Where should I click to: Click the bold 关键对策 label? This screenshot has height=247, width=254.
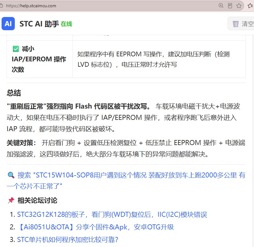(21, 143)
